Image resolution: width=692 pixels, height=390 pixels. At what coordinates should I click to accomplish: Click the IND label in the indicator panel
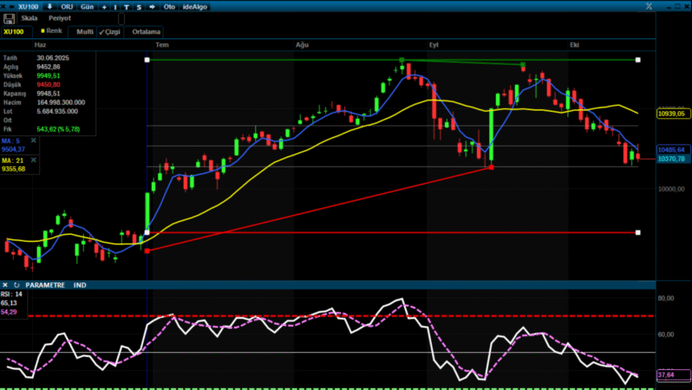(x=80, y=284)
